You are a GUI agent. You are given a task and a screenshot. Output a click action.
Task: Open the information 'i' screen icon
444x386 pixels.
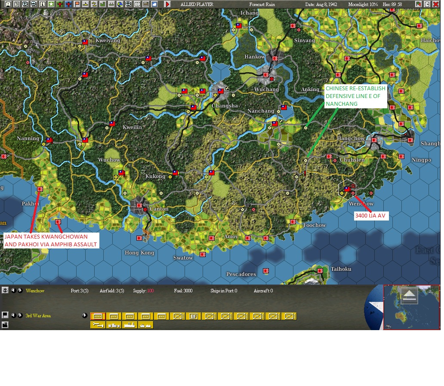coord(43,4)
